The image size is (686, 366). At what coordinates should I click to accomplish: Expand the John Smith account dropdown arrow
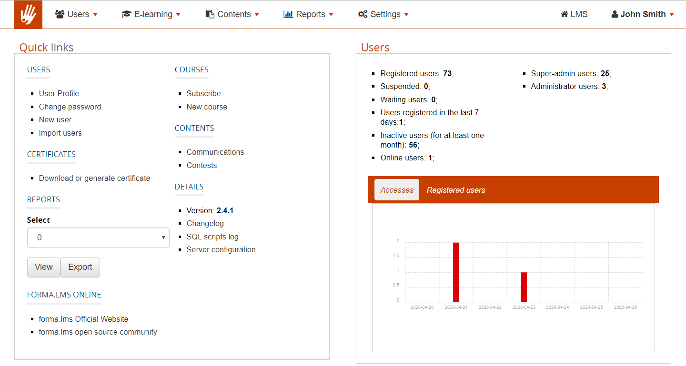pos(672,15)
